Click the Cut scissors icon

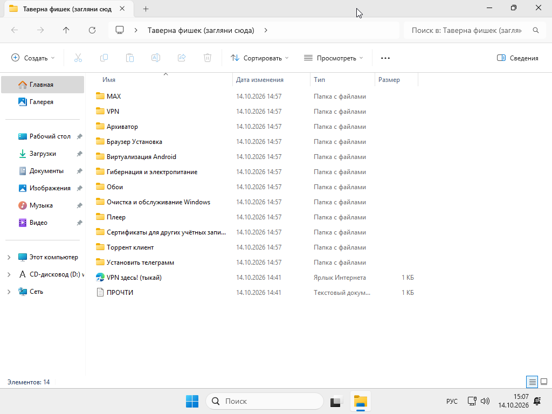click(x=78, y=58)
